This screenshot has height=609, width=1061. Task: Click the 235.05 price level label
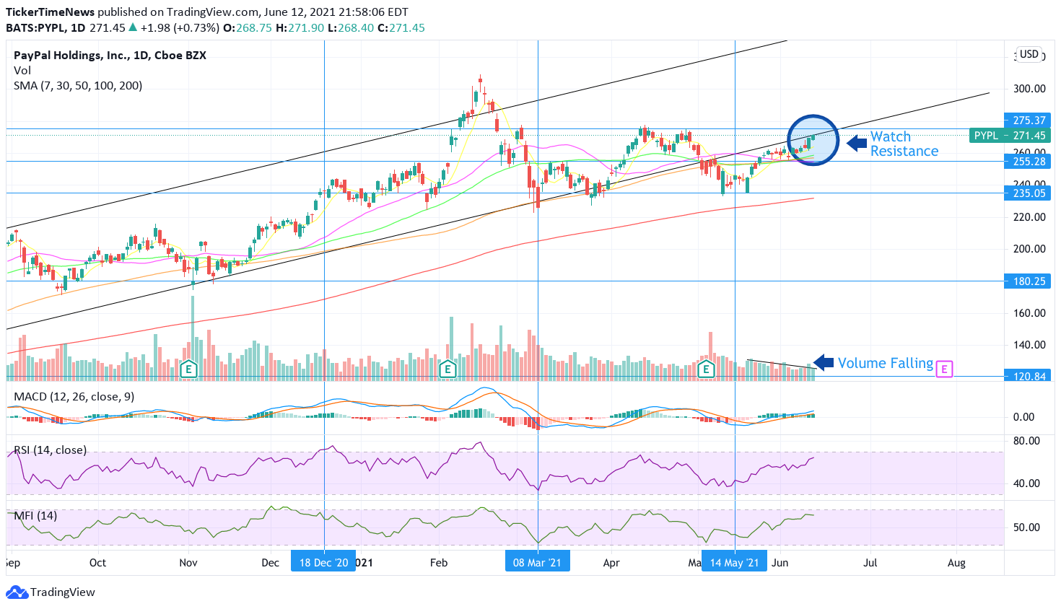point(1028,193)
